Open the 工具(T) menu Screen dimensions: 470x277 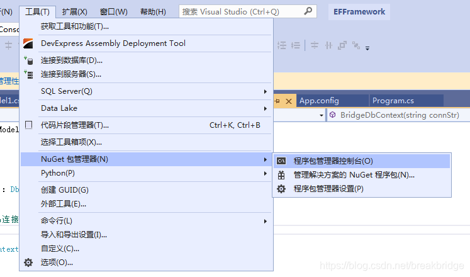click(x=37, y=12)
